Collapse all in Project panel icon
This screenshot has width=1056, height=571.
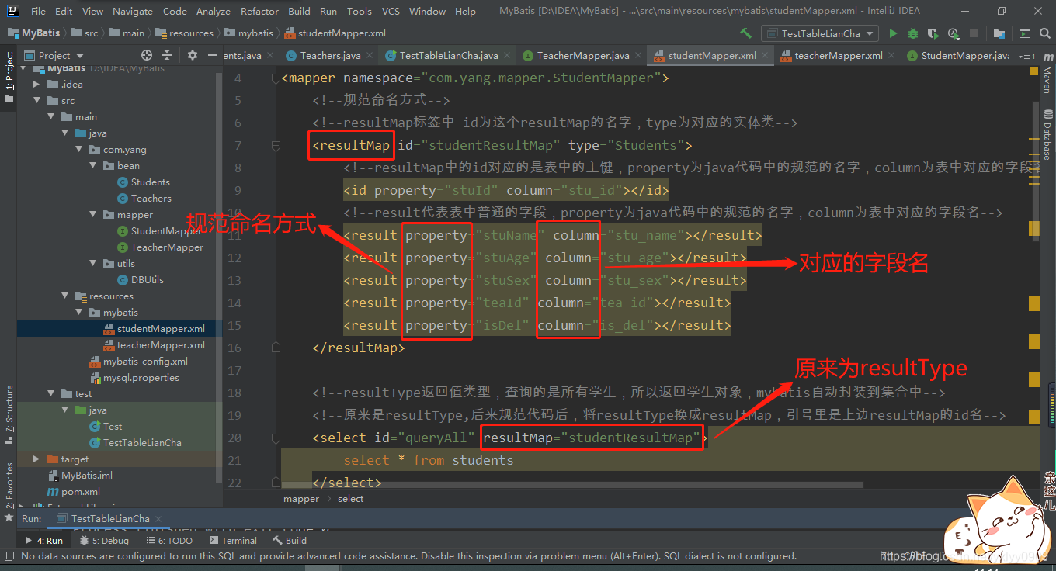[166, 55]
